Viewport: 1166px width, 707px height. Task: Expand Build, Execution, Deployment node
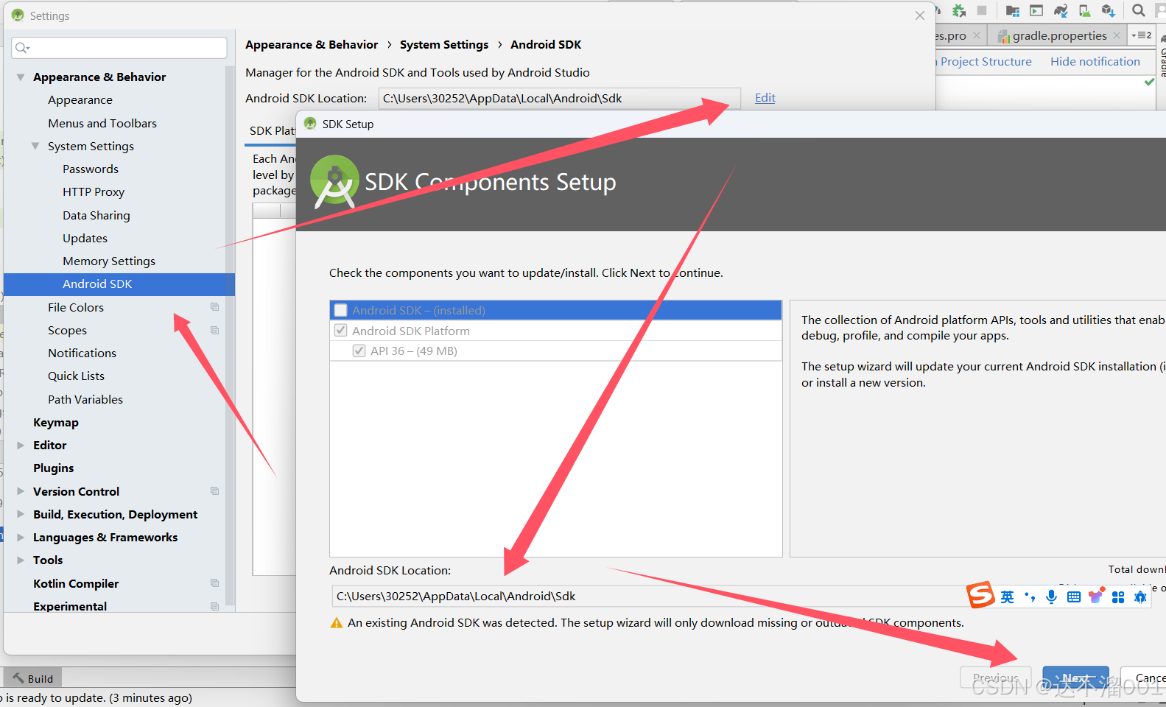[21, 514]
